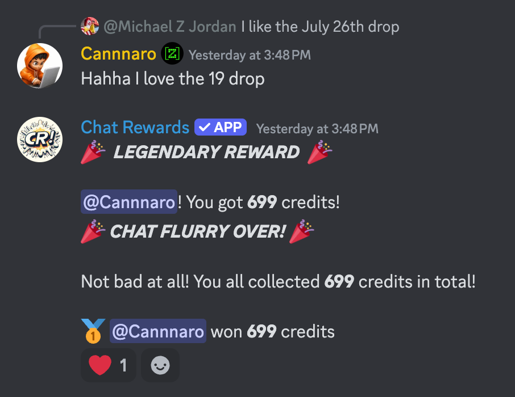515x397 pixels.
Task: Click Chat Rewards message timestamp
Action: click(317, 129)
